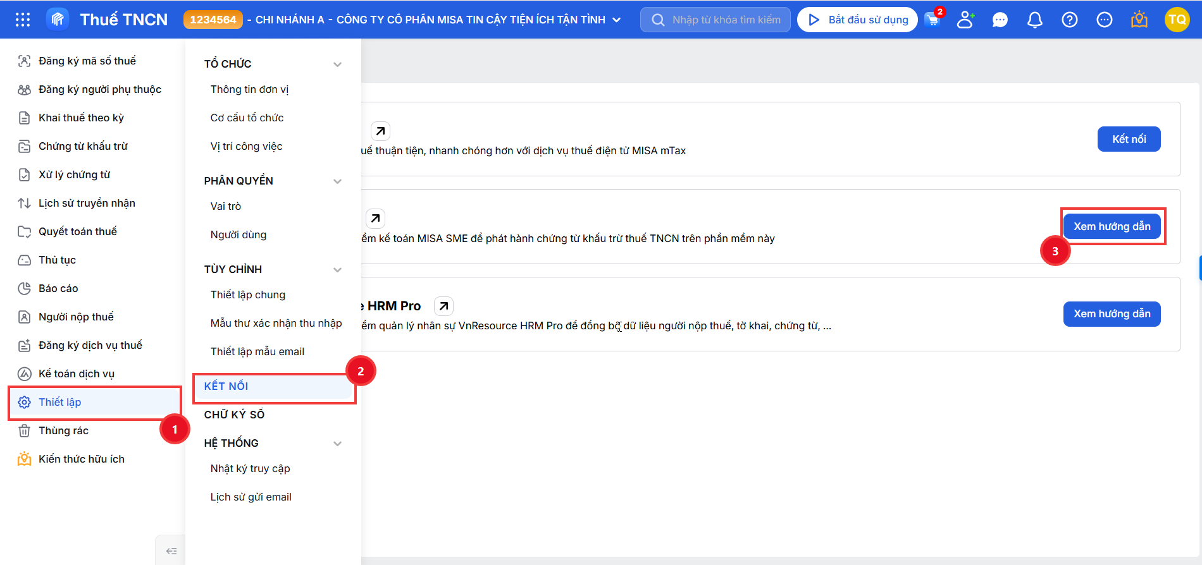Open Người dùng menu item
Screen dimensions: 1202x565
pyautogui.click(x=238, y=234)
